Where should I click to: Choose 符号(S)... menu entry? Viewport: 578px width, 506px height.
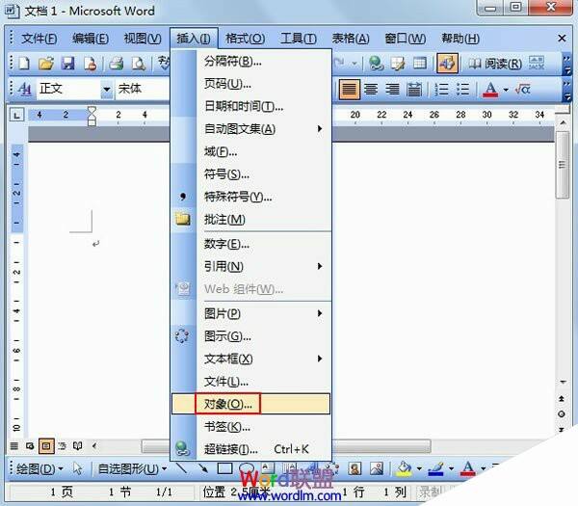(x=250, y=173)
